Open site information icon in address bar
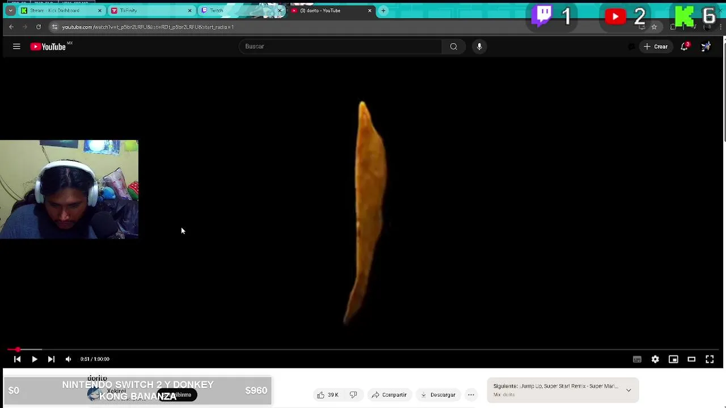This screenshot has width=726, height=408. (x=54, y=27)
